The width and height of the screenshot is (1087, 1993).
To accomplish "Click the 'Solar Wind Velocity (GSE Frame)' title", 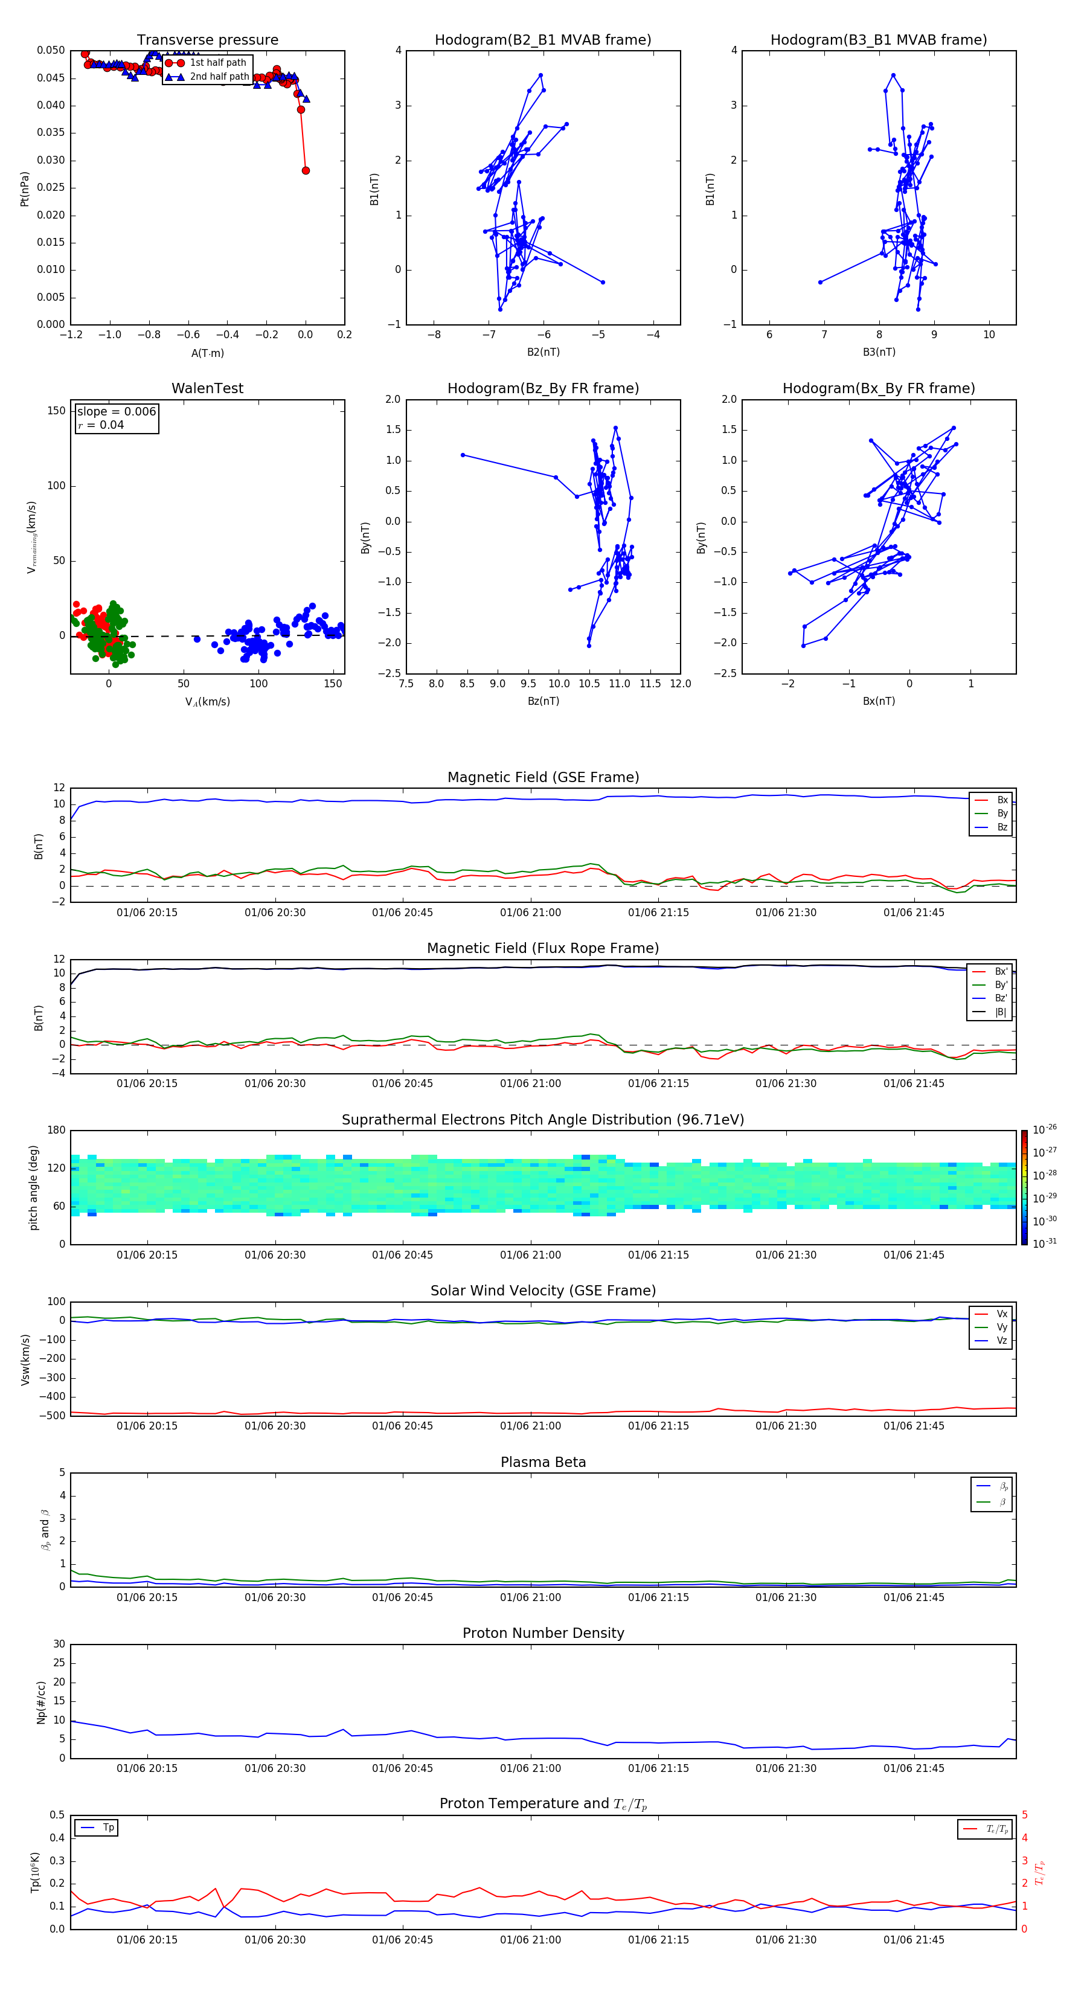I will [x=543, y=1291].
